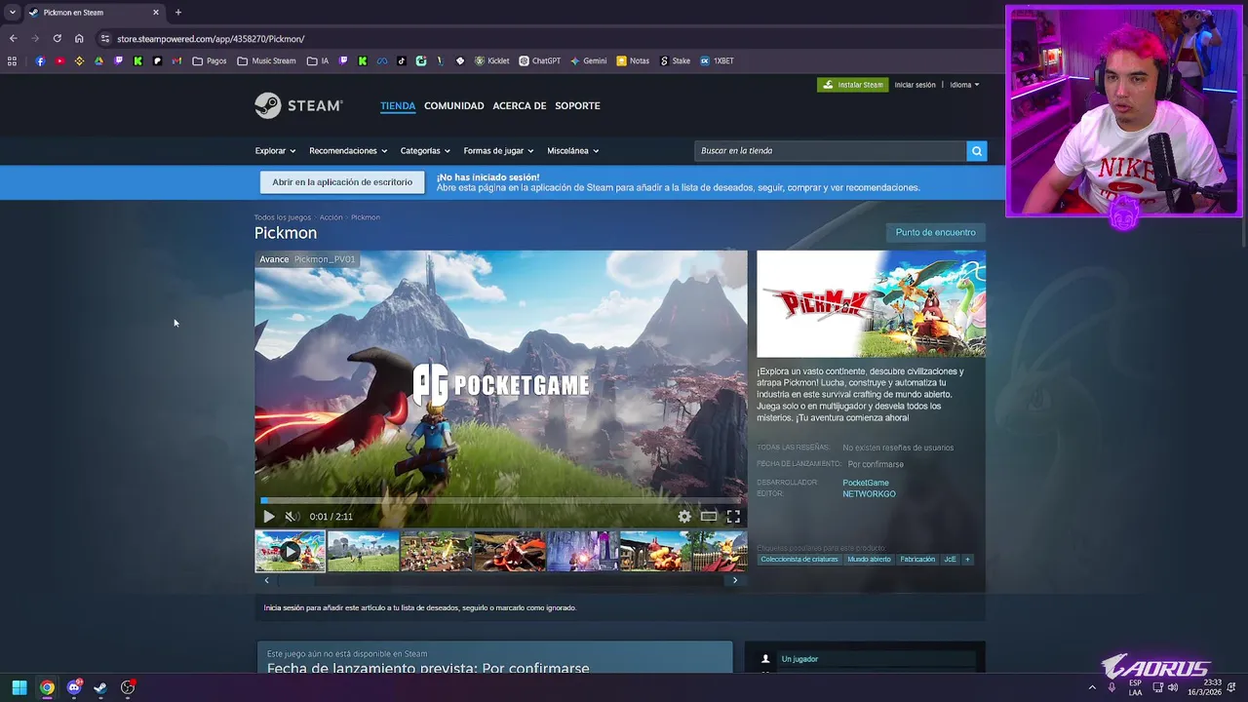Image resolution: width=1248 pixels, height=702 pixels.
Task: Switch the trailer to fullscreen
Action: (733, 517)
